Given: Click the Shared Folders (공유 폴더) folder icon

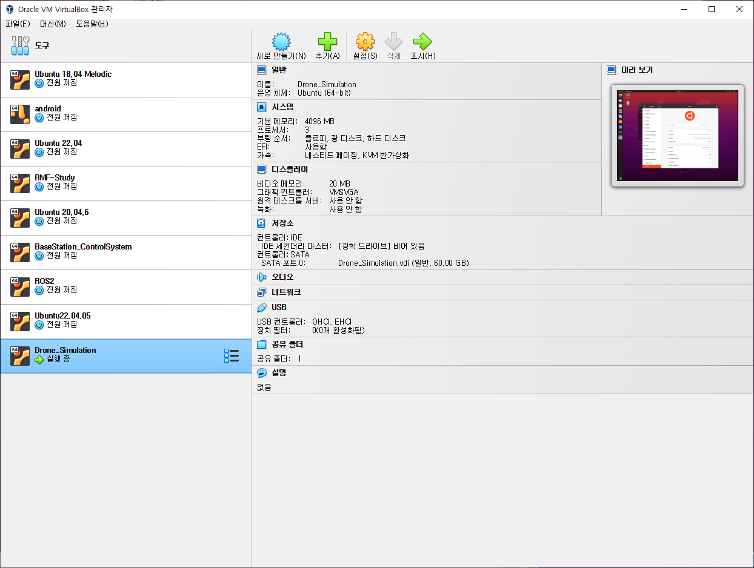Looking at the screenshot, I should click(x=262, y=345).
